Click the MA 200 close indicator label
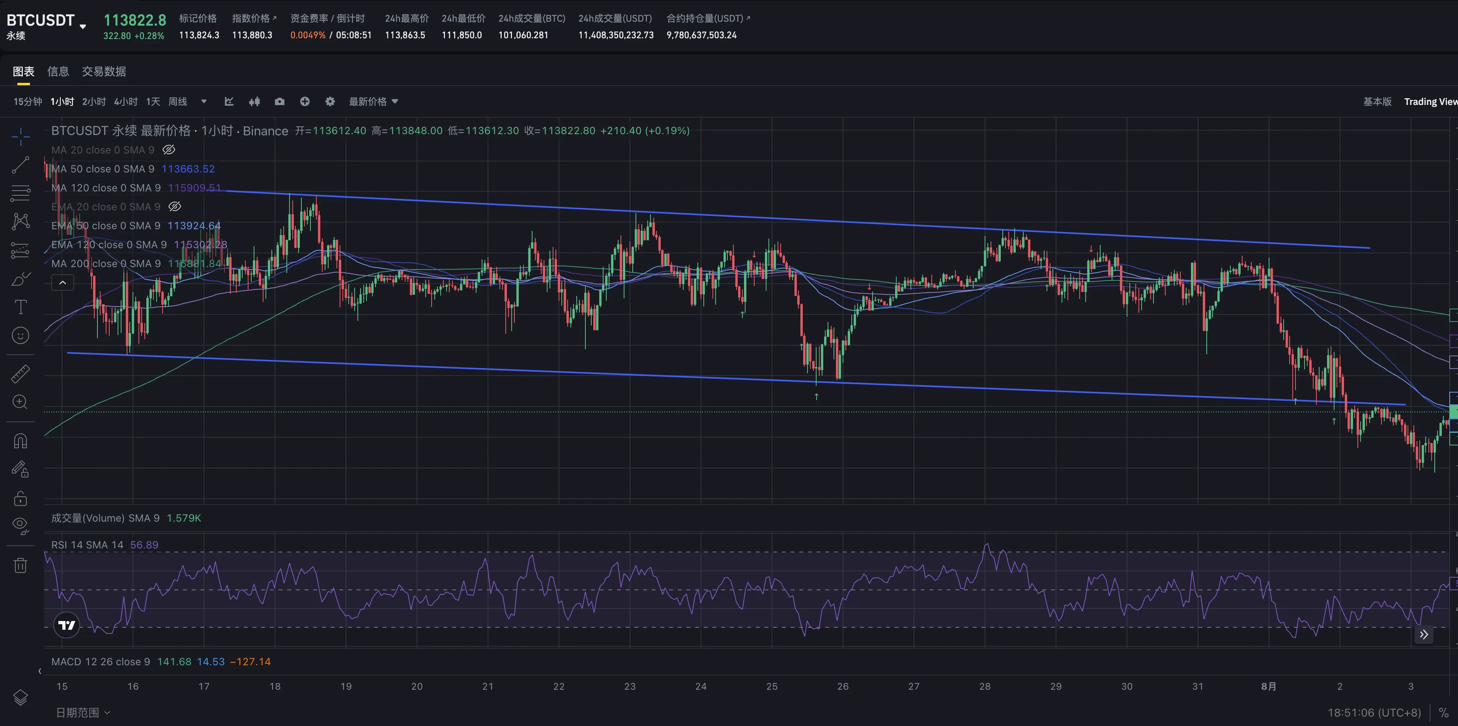The image size is (1458, 726). coord(106,264)
